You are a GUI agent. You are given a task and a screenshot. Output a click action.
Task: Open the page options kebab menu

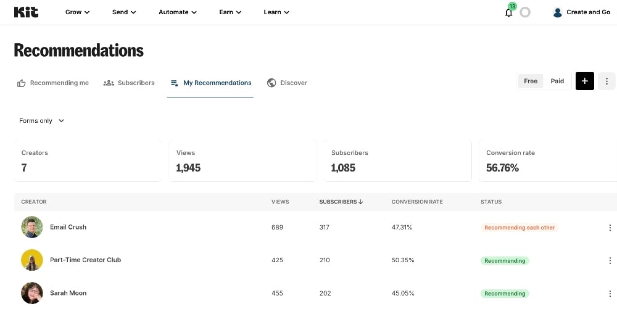pos(607,81)
